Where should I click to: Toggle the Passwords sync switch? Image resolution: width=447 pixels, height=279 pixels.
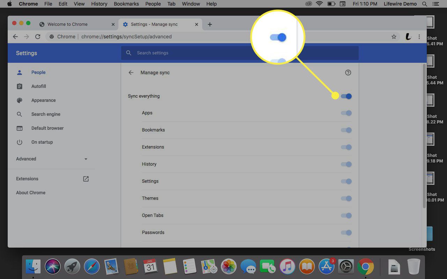(x=346, y=233)
